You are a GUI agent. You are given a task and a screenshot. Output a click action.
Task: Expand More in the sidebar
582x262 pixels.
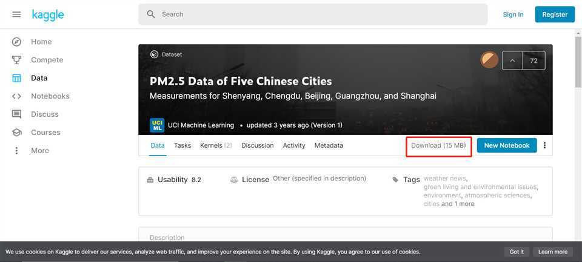[x=40, y=151]
